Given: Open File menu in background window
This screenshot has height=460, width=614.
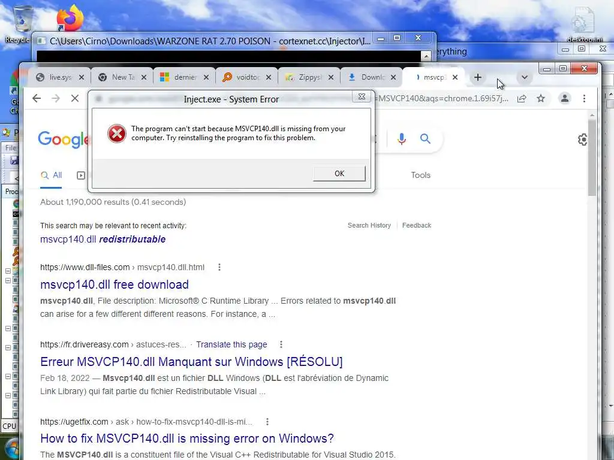Looking at the screenshot, I should coord(11,148).
